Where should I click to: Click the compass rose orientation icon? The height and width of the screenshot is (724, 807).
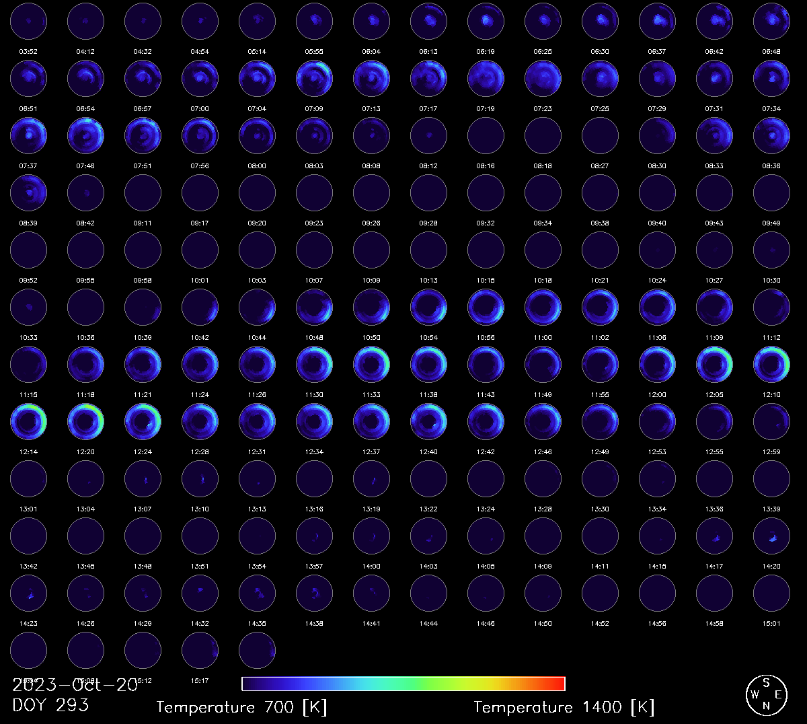766,694
